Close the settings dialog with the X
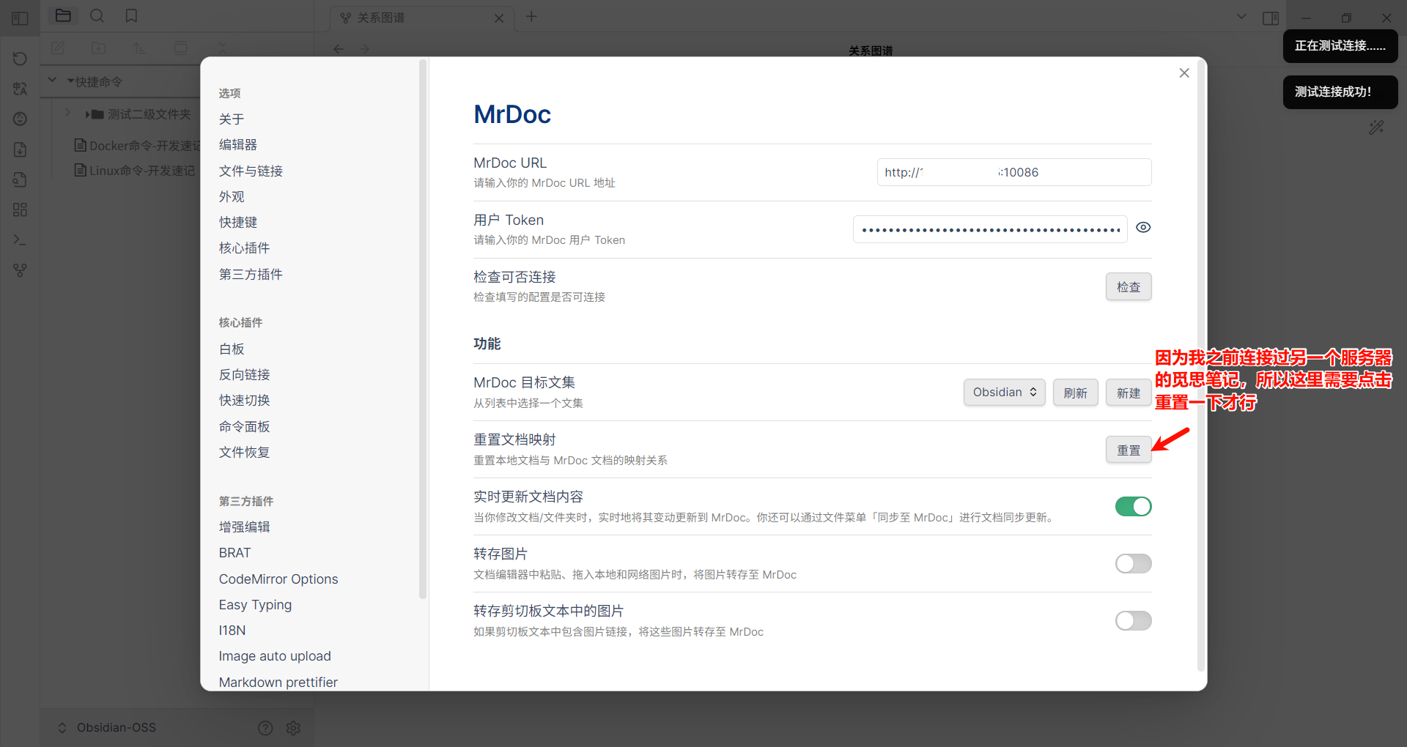Screen dimensions: 1407x747 click(1184, 73)
